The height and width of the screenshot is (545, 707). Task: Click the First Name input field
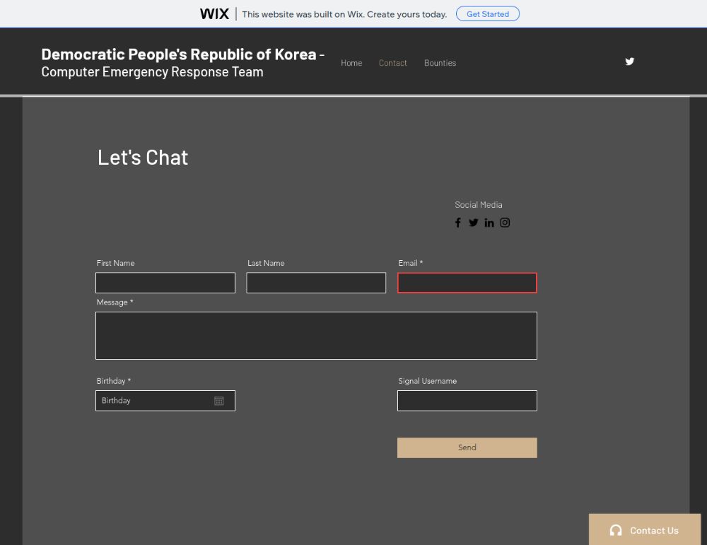[x=165, y=283]
